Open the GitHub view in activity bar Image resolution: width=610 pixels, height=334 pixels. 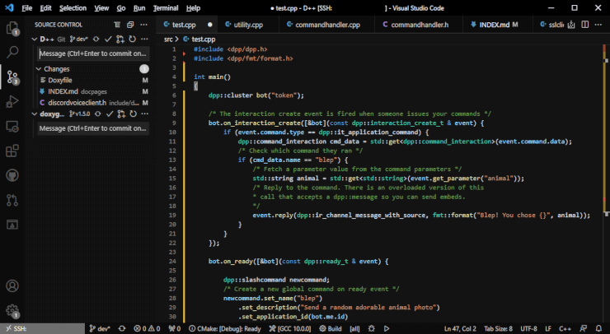coord(12,175)
